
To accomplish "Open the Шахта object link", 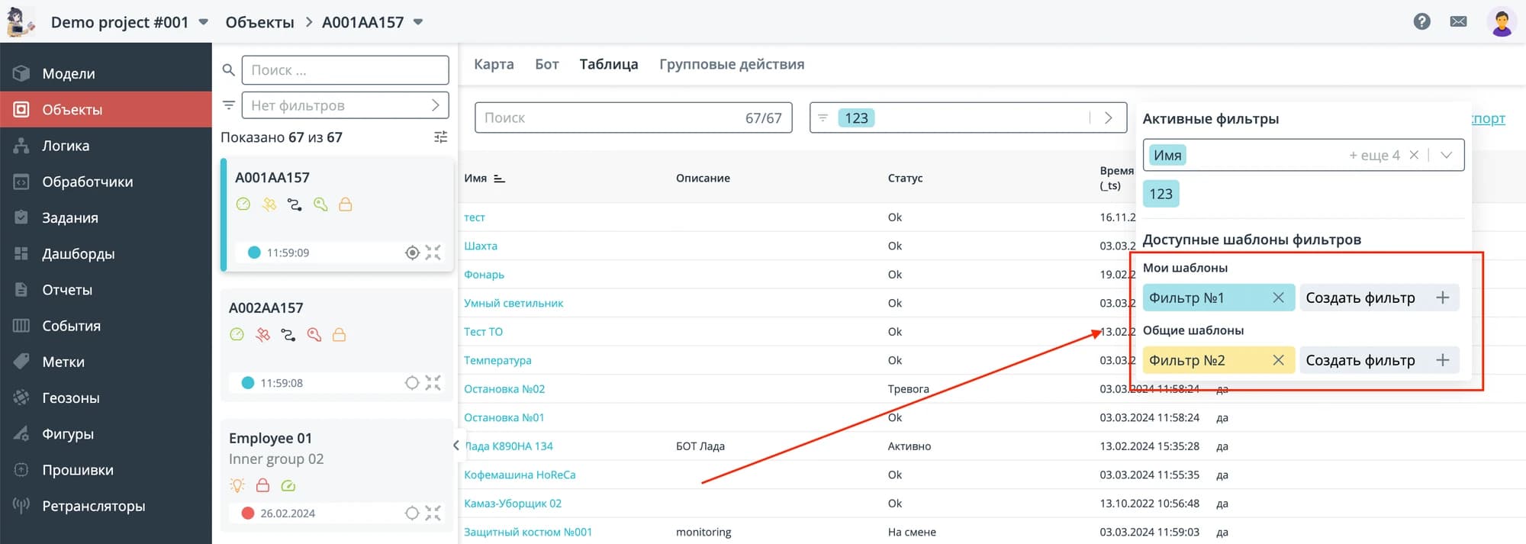I will click(x=481, y=246).
